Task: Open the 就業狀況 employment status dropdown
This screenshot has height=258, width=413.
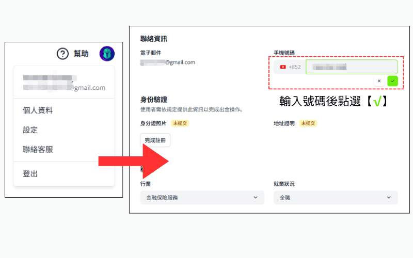Action: [336, 198]
